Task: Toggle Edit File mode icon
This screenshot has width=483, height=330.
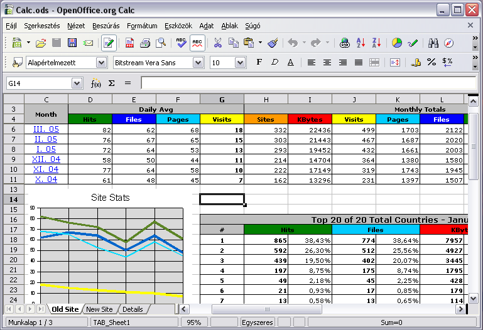Action: pos(109,43)
